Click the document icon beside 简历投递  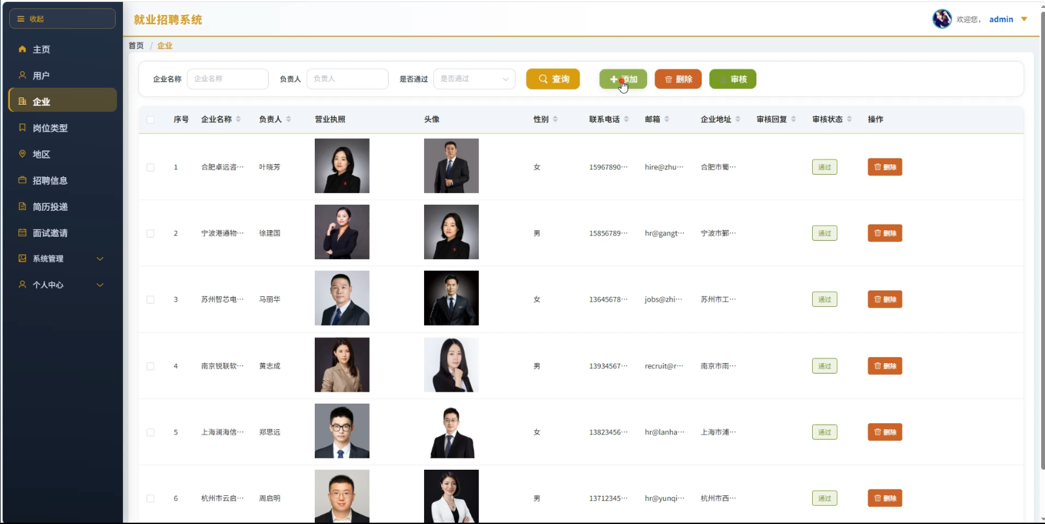click(x=22, y=206)
